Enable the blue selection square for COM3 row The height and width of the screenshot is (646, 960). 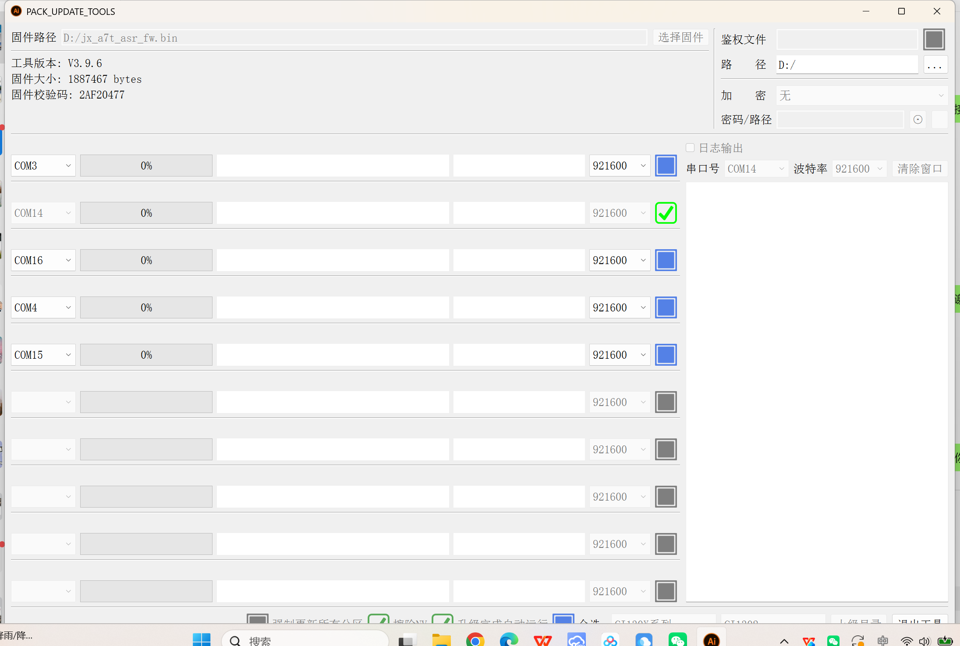(x=666, y=166)
